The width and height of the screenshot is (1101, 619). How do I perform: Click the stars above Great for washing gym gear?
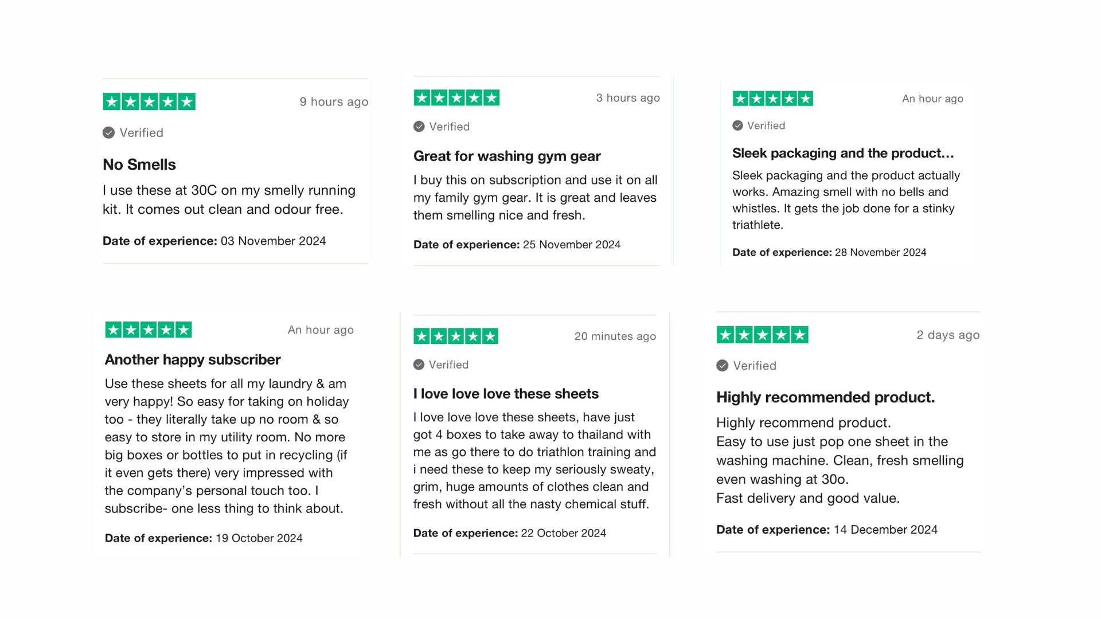456,98
